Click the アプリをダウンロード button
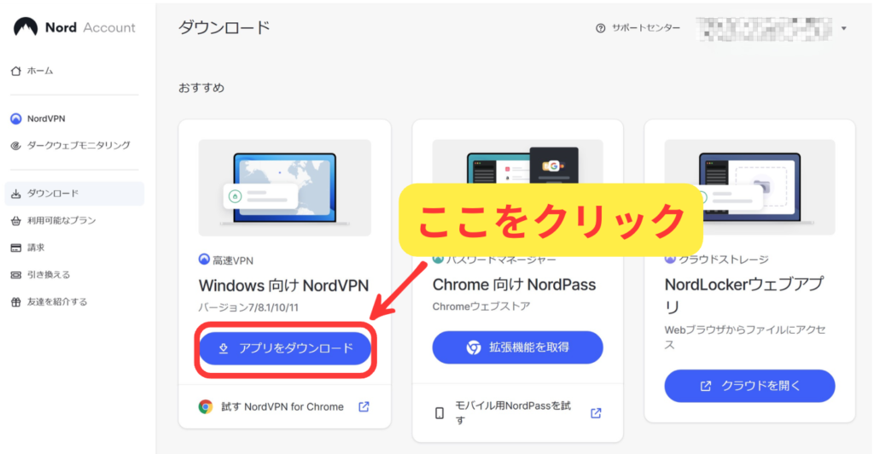This screenshot has width=874, height=454. 285,348
